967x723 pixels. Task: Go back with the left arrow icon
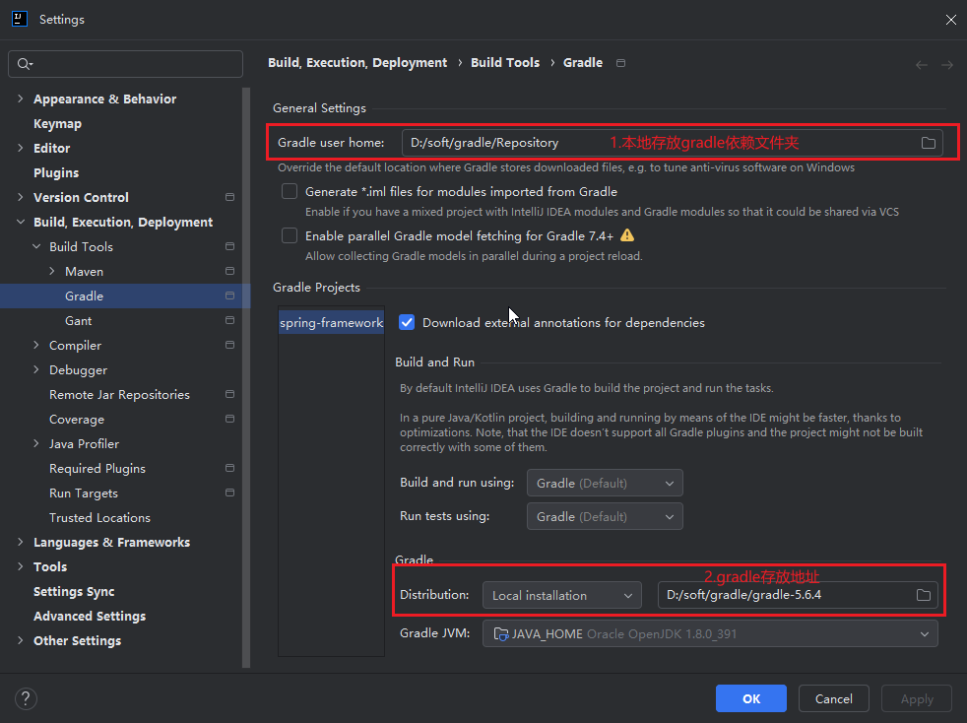(x=922, y=65)
